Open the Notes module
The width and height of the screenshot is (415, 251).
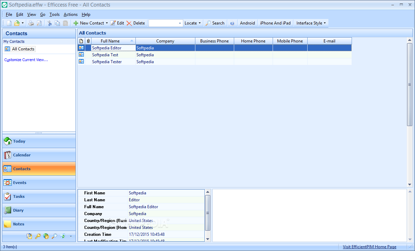pyautogui.click(x=39, y=224)
